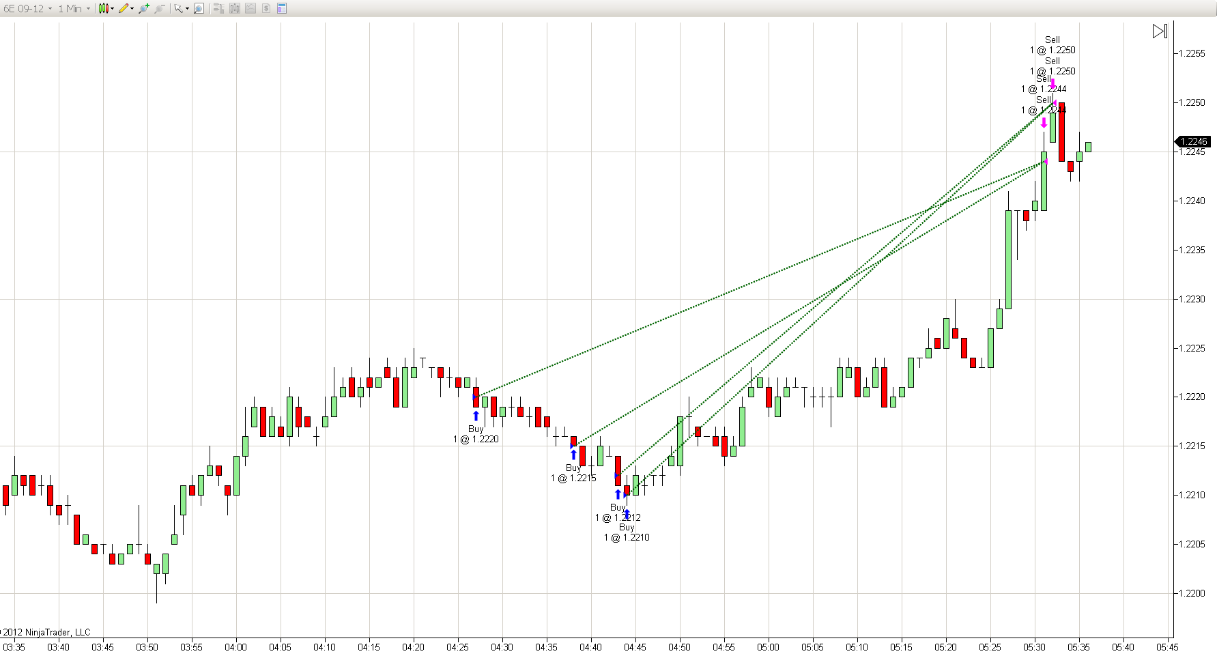1217x658 pixels.
Task: Click the candlestick chart style icon
Action: (103, 9)
